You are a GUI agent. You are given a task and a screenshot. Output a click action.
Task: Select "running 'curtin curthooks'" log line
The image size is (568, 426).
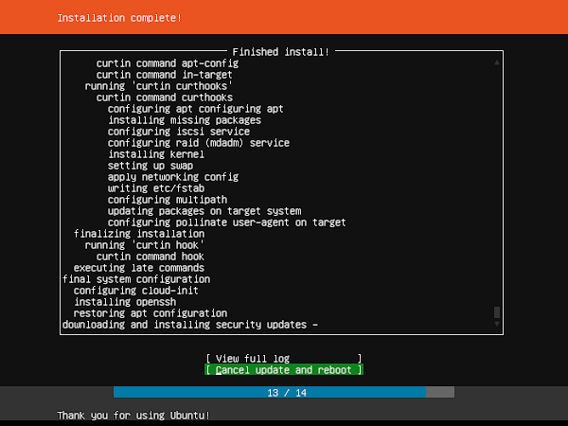(x=158, y=86)
